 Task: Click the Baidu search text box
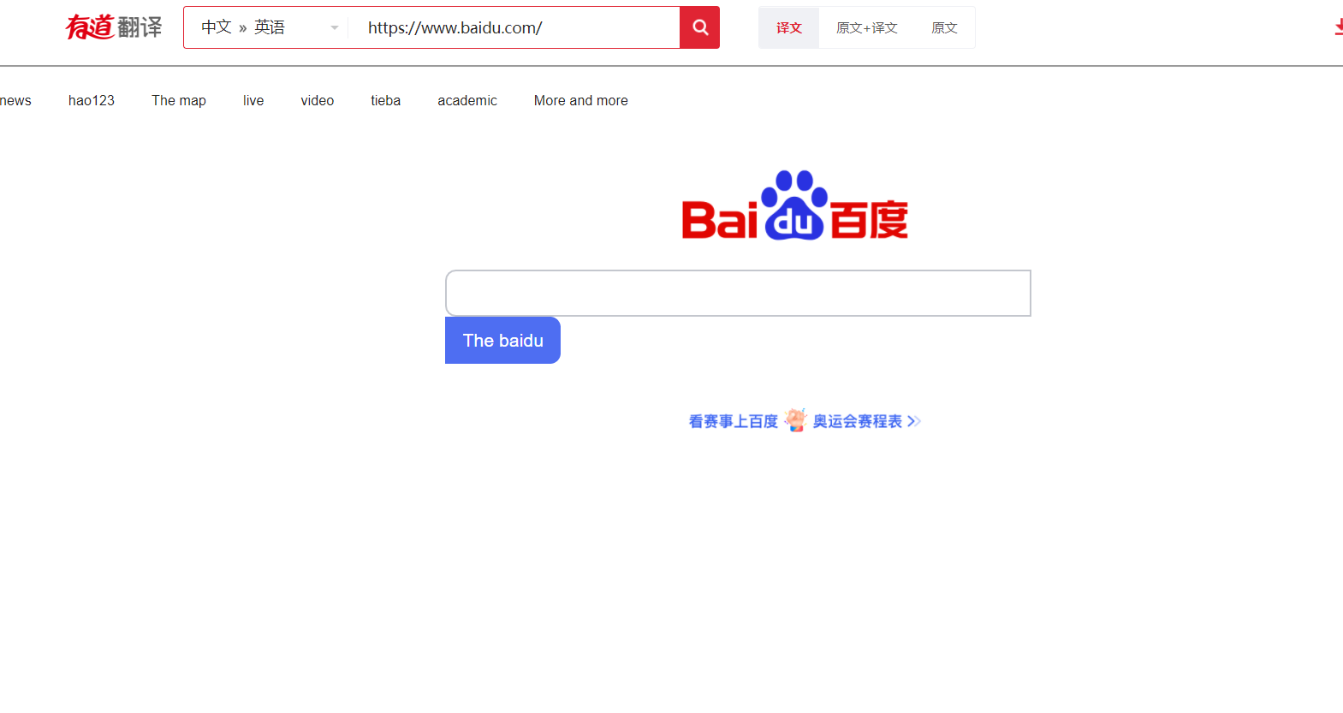pyautogui.click(x=738, y=294)
